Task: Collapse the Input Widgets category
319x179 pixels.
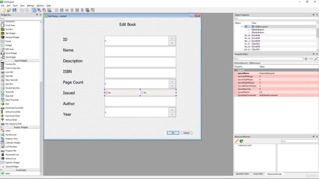Action: tap(20, 61)
